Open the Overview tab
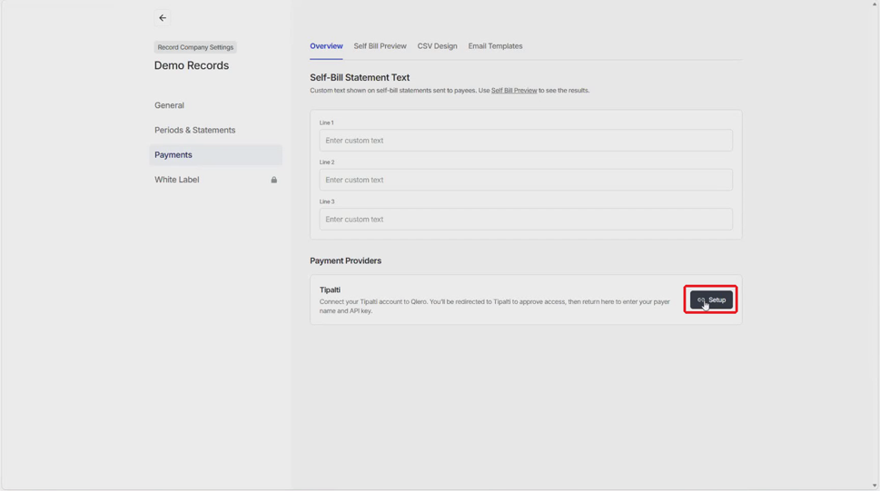This screenshot has height=491, width=880. coord(326,46)
